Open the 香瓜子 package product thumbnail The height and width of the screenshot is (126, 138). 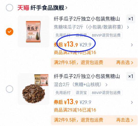coord(34,31)
